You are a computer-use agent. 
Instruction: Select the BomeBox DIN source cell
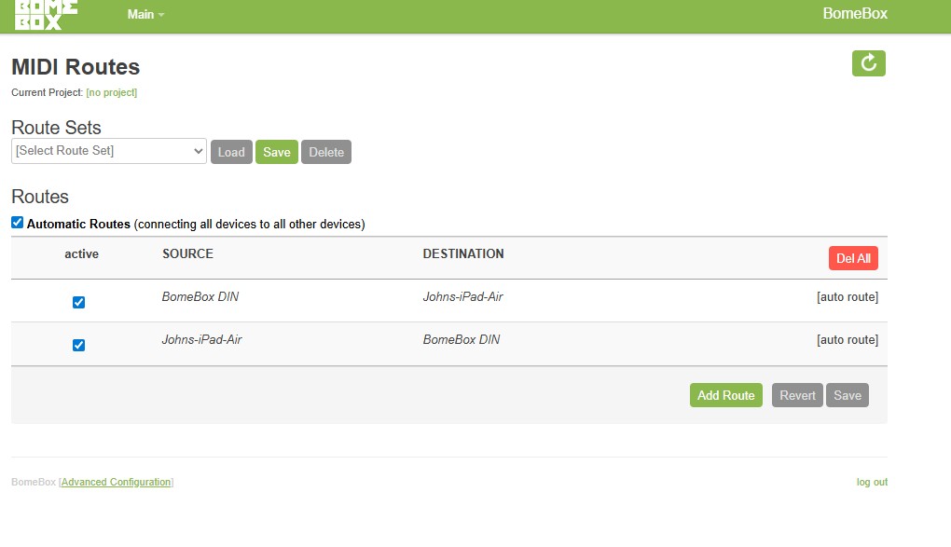click(200, 296)
